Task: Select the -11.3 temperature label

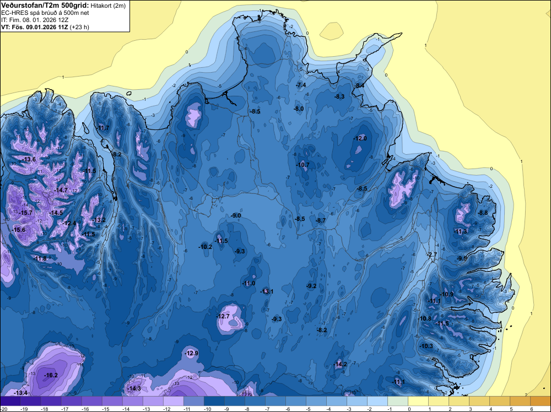Action: click(460, 231)
